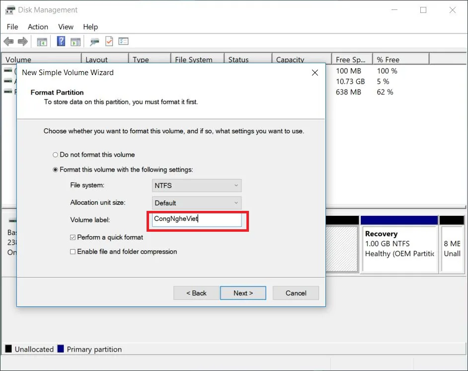Click the Disk Management title bar icon

click(10, 10)
